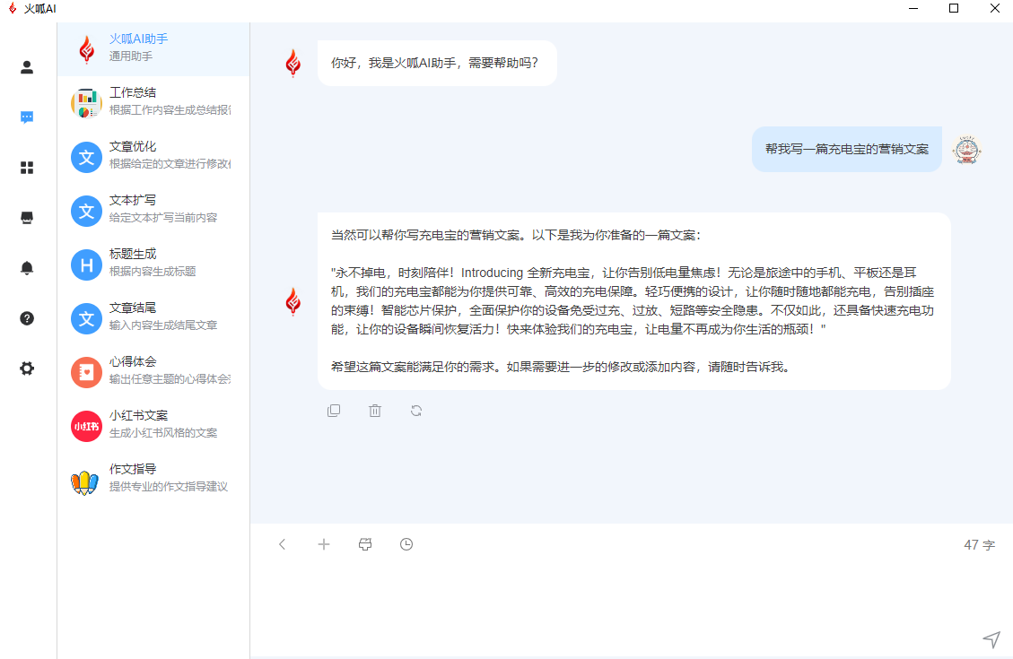Select 火呱AI助手 assistant in list
1013x659 pixels.
tap(153, 48)
